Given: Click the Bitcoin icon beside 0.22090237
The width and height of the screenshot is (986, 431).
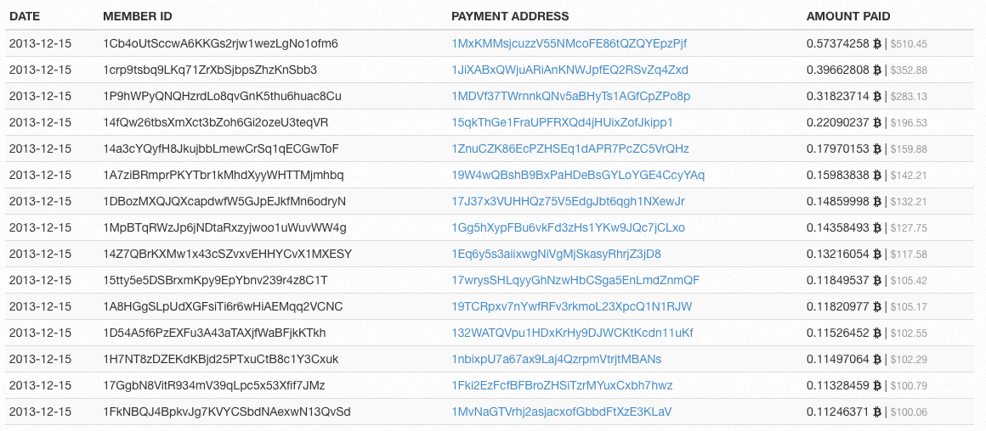Looking at the screenshot, I should click(876, 123).
